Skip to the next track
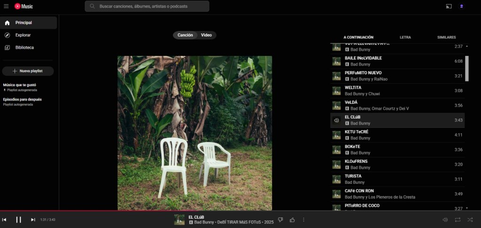481x228 pixels. 33,220
